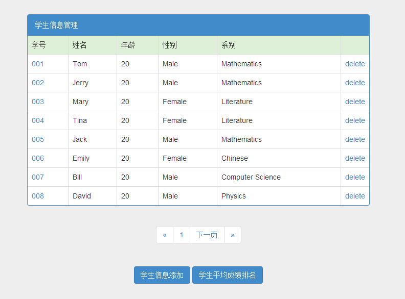Click the 学生信息添加 button
This screenshot has height=299, width=405.
tap(162, 275)
